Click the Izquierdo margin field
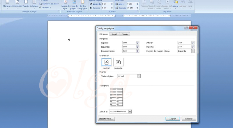 point(129,47)
